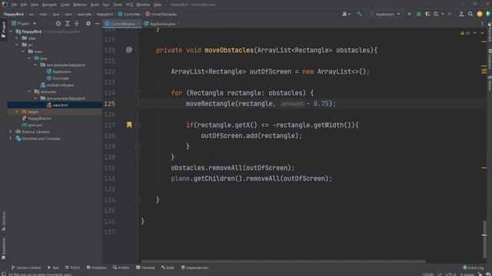Toggle fold marker at if statement line 127
Image resolution: width=492 pixels, height=276 pixels.
point(138,125)
